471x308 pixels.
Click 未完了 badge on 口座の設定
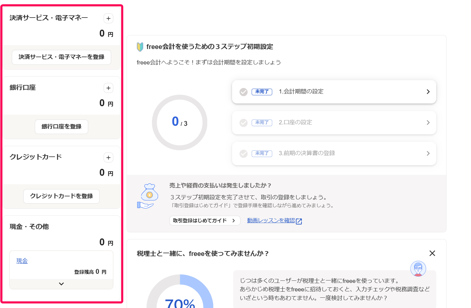262,123
